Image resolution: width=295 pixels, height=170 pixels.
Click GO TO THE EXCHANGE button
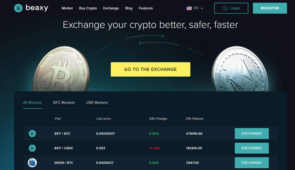[150, 69]
